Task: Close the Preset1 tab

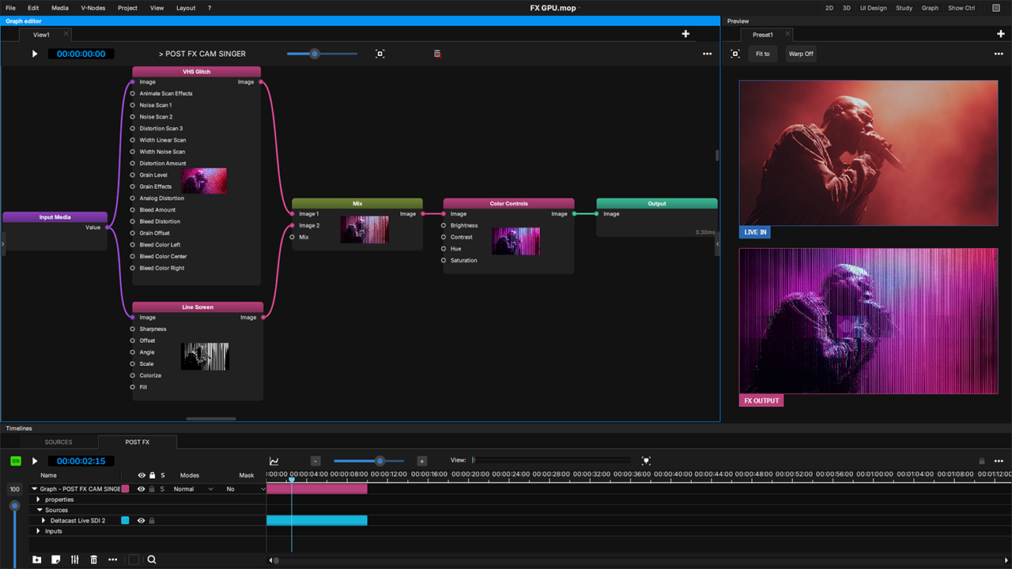Action: click(786, 34)
